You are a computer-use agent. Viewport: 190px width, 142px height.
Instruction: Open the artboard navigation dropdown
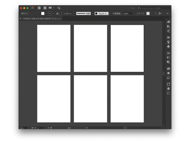(x=45, y=128)
